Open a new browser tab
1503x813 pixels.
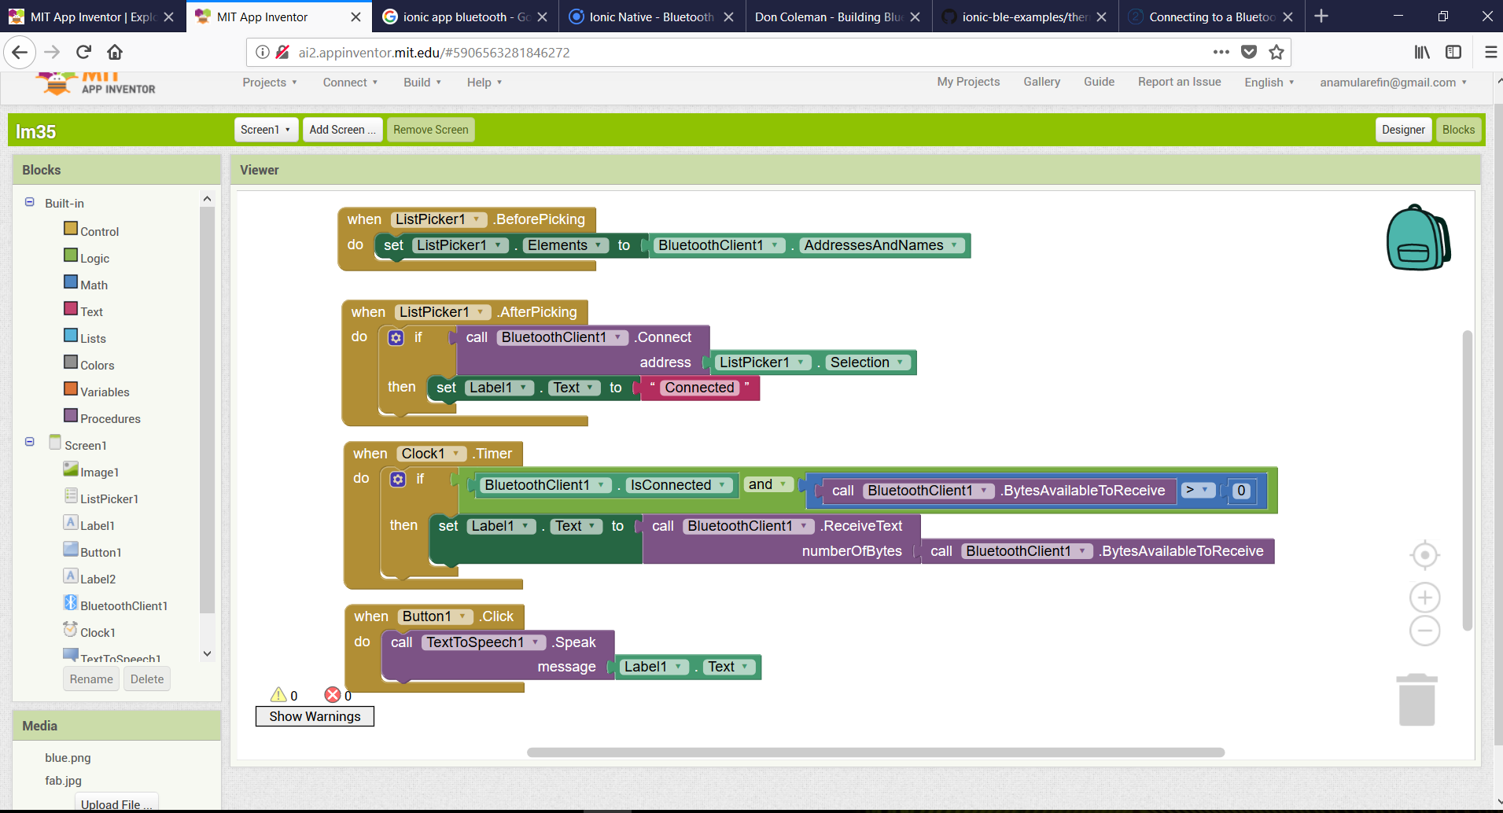point(1321,17)
